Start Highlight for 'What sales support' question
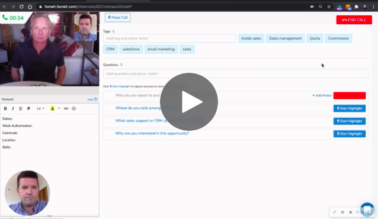Image resolution: width=378 pixels, height=219 pixels. [350, 121]
